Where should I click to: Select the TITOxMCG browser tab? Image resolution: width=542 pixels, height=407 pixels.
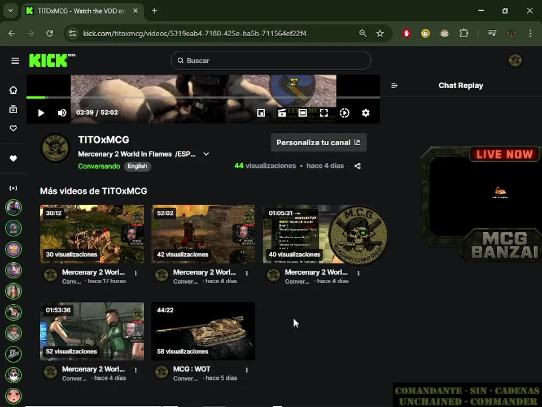tap(81, 11)
